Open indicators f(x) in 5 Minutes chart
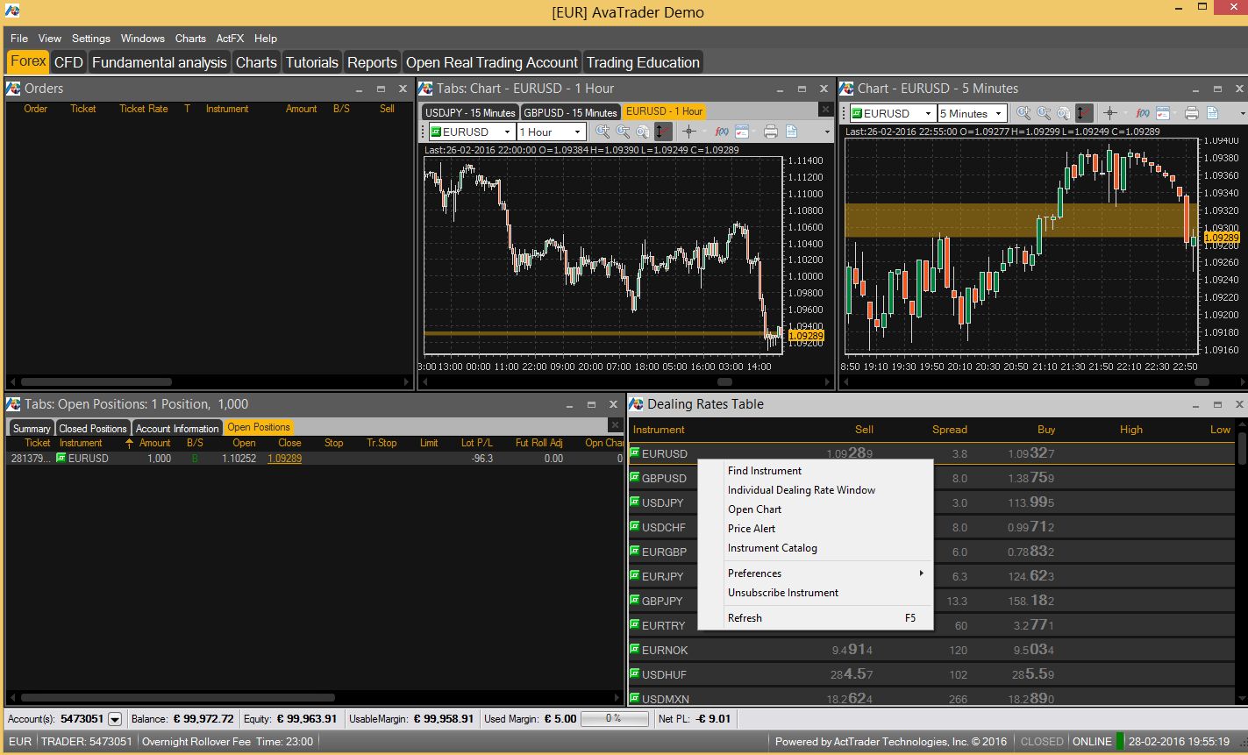The height and width of the screenshot is (755, 1248). 1143,113
